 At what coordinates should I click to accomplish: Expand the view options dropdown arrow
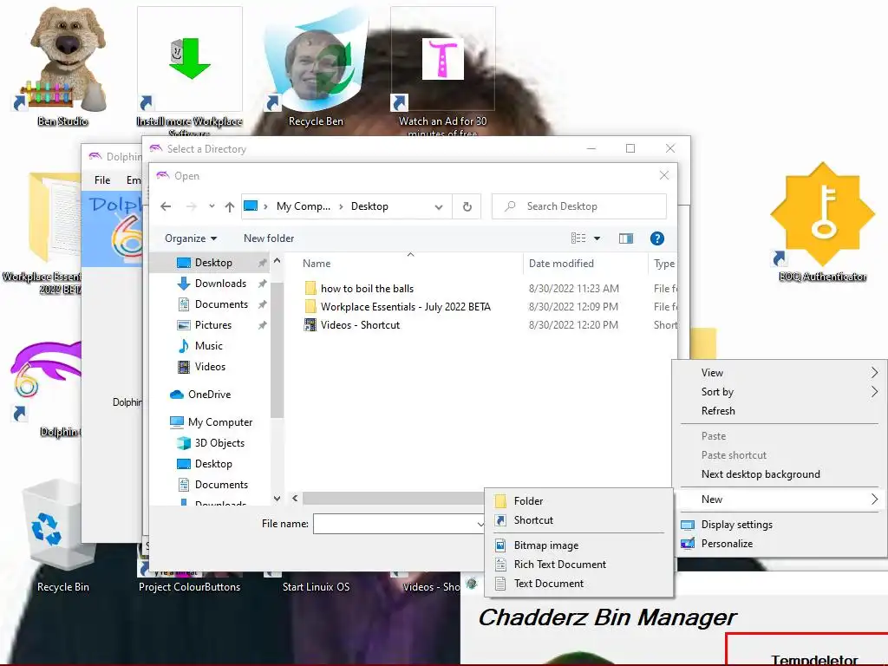click(x=597, y=238)
